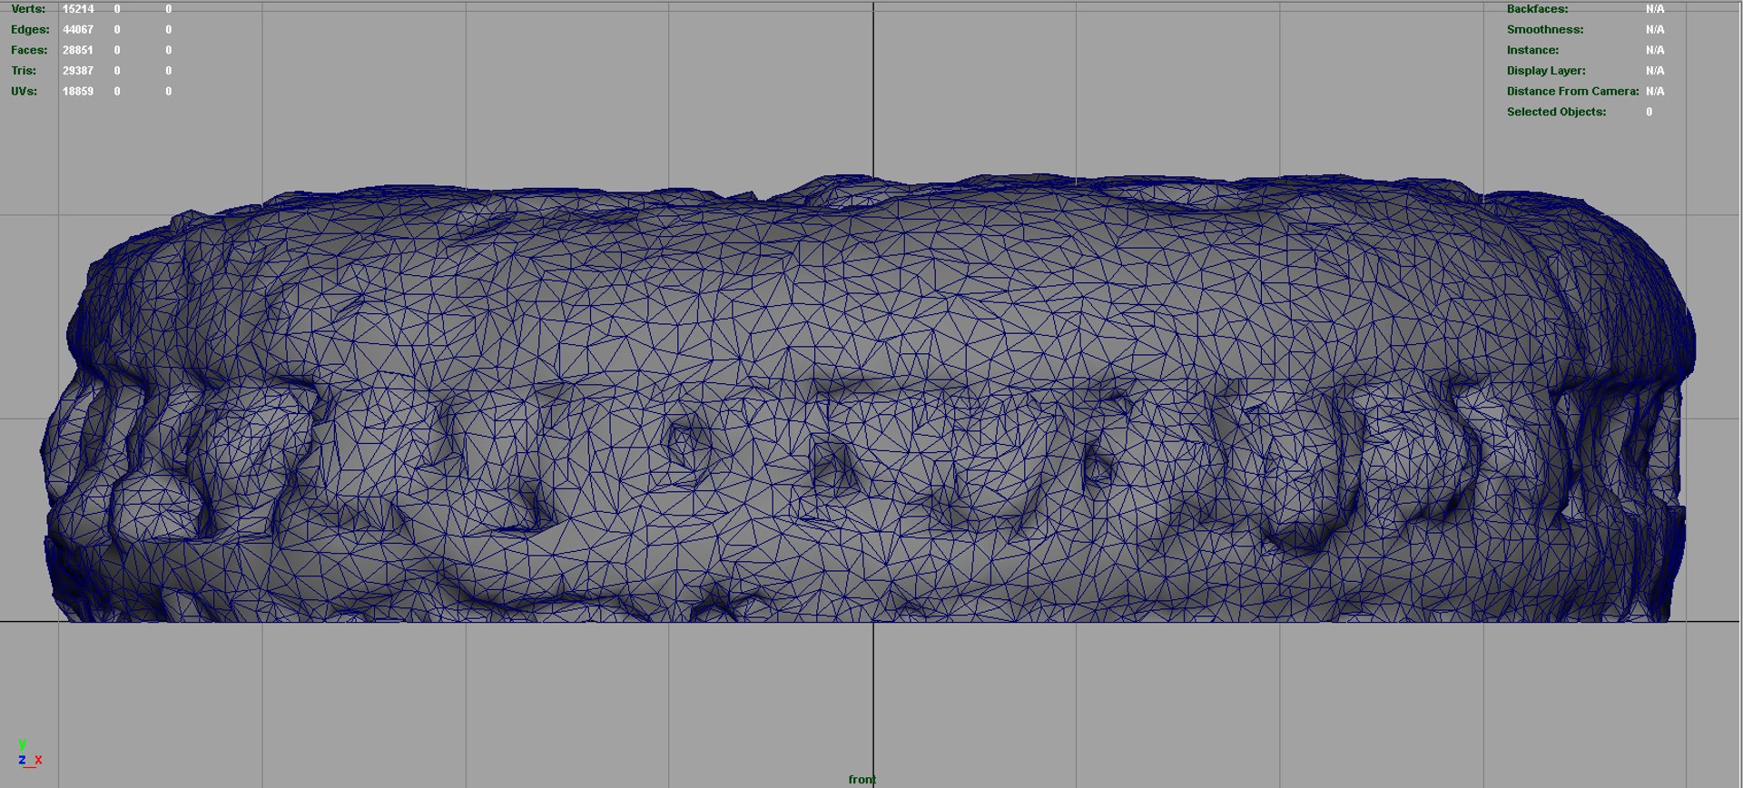Click the triangle count value 29387
Image resolution: width=1743 pixels, height=788 pixels.
(x=78, y=71)
